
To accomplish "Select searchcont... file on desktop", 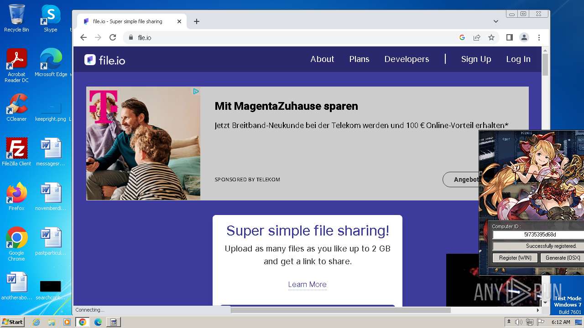I will (51, 289).
